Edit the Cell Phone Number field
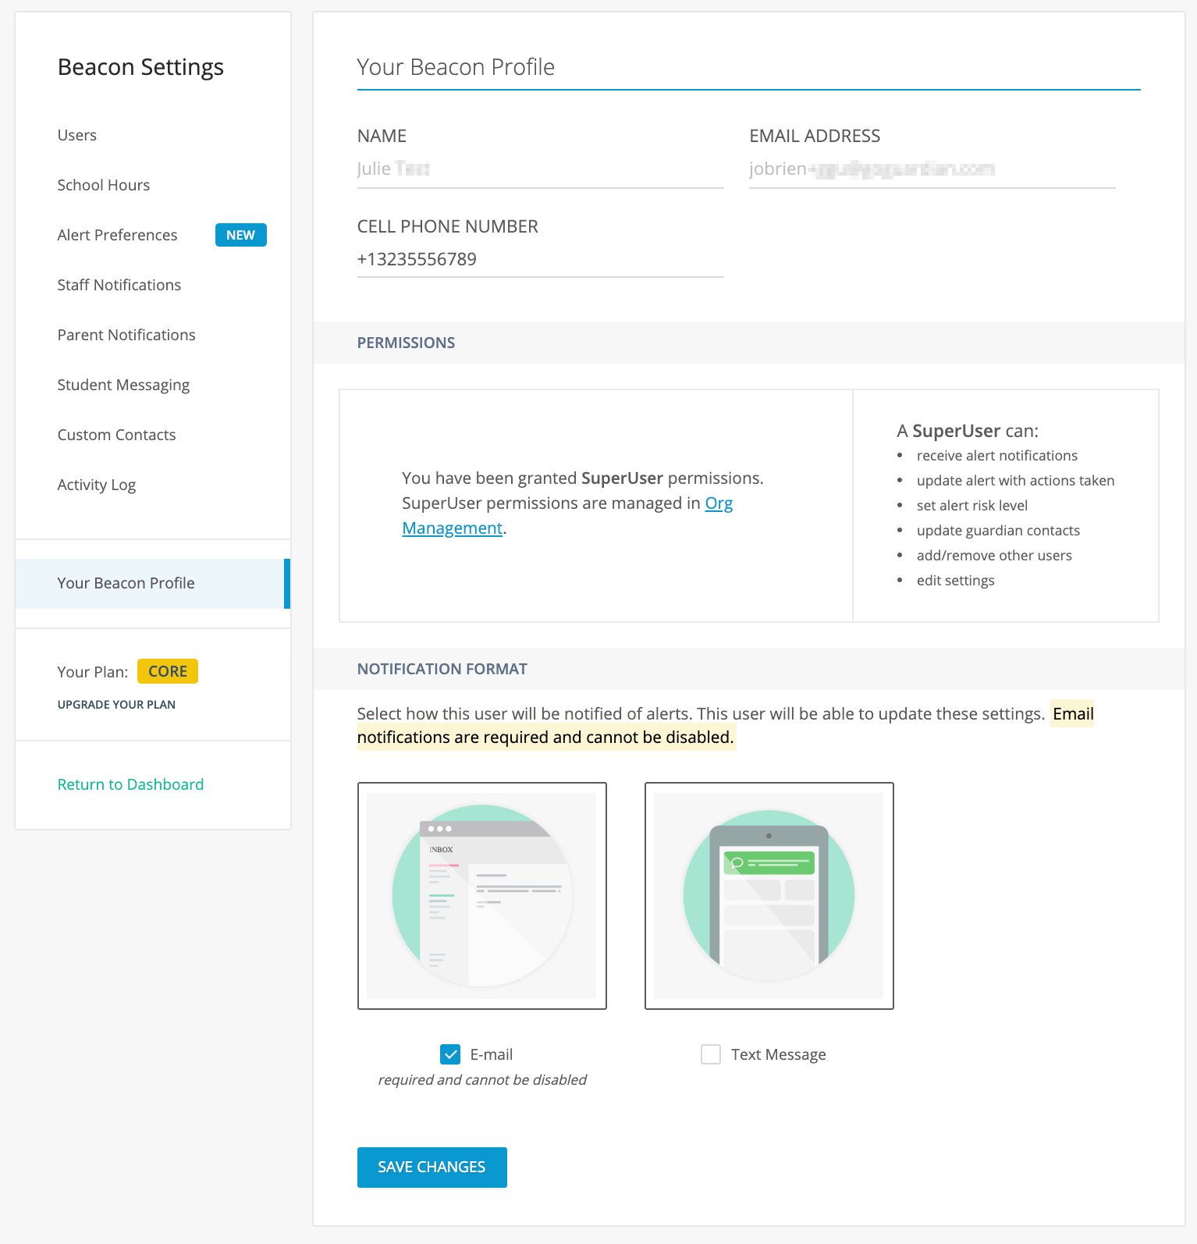1197x1244 pixels. coord(540,259)
